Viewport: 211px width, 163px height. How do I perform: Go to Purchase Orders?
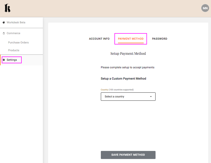point(18,42)
